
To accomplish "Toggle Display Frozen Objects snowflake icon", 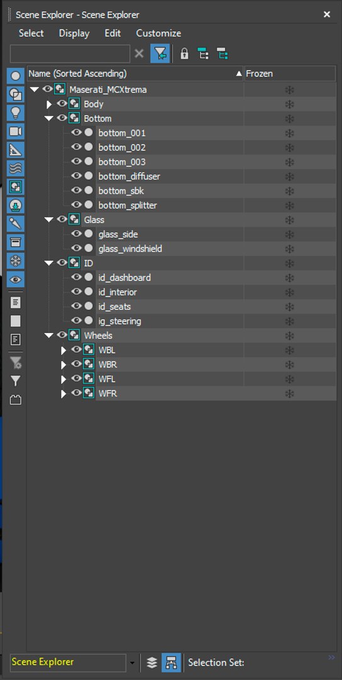I will (x=16, y=261).
